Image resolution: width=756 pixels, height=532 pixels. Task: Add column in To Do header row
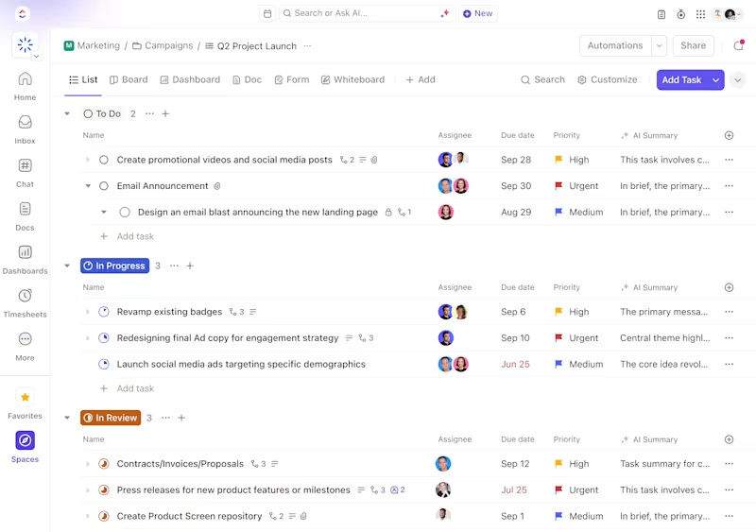[729, 135]
